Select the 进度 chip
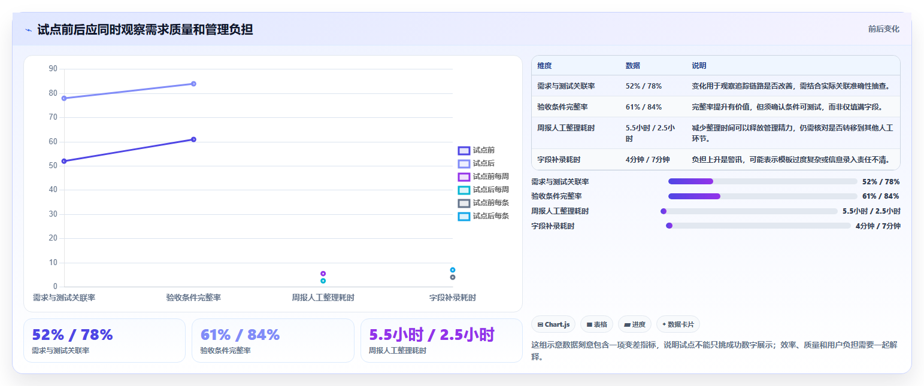The width and height of the screenshot is (924, 386). 635,324
